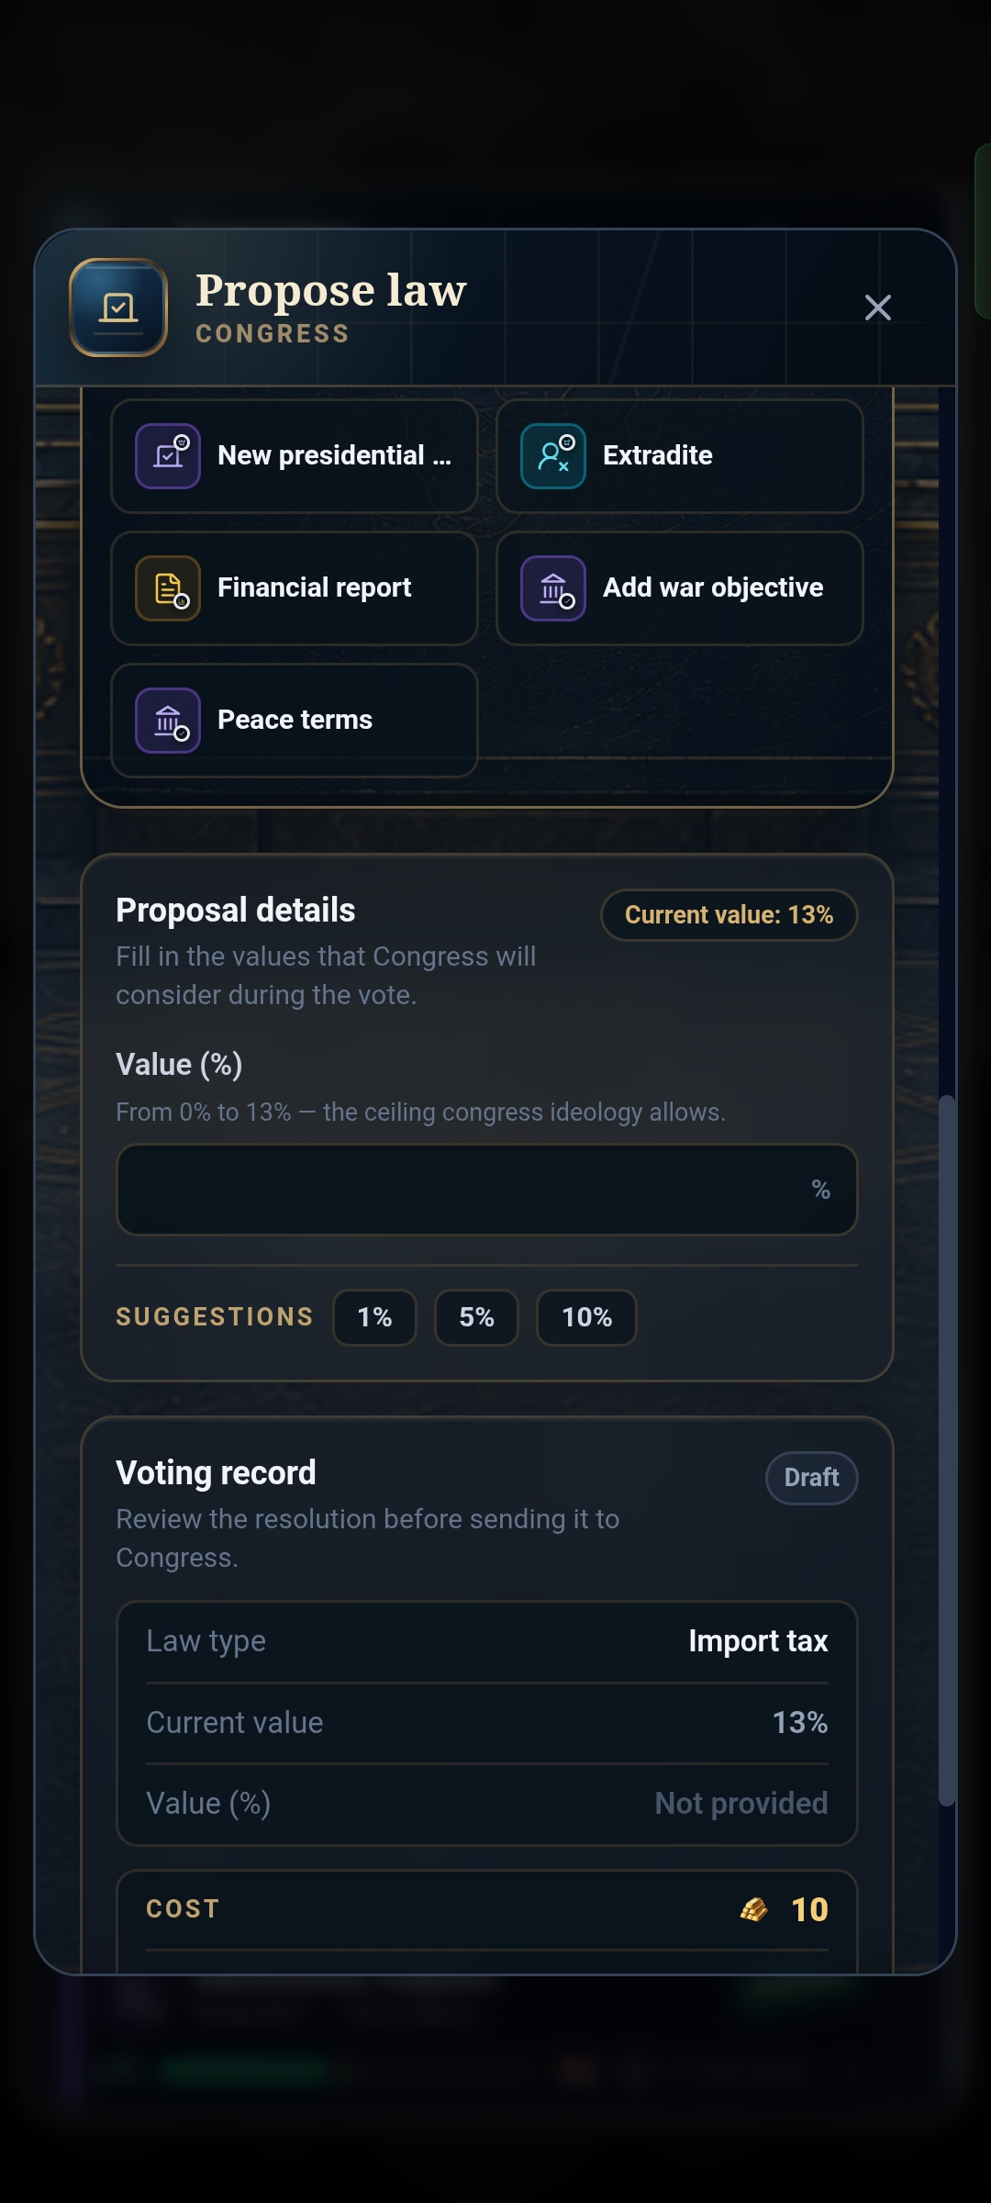The height and width of the screenshot is (2203, 991).
Task: Click the dialog's vertical scrollbar thumb
Action: pyautogui.click(x=947, y=1450)
